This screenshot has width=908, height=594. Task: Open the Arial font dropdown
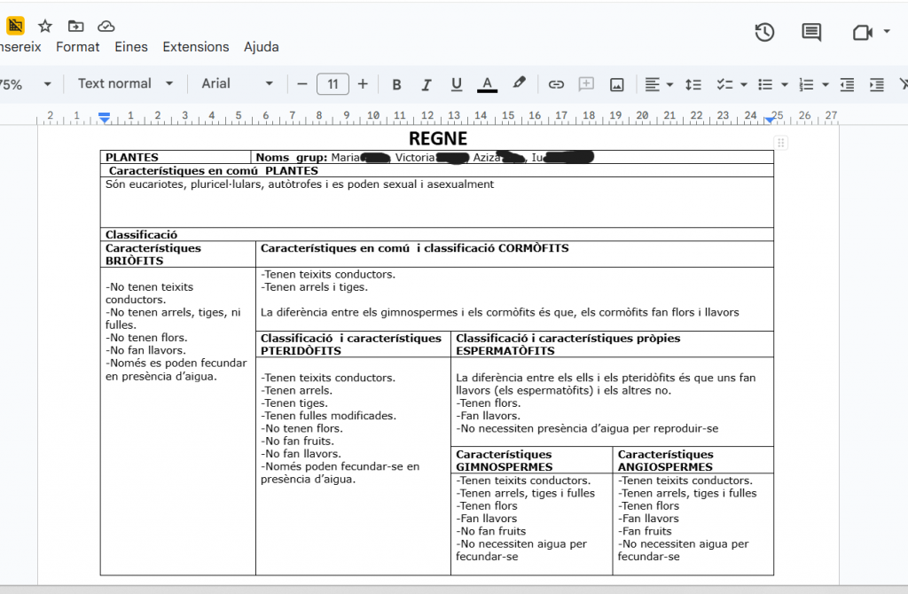(x=237, y=83)
